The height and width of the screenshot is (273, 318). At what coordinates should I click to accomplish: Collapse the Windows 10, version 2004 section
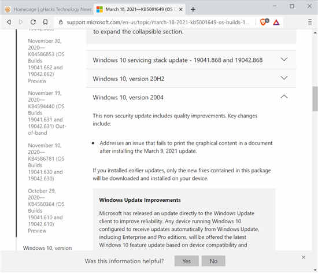pos(191,97)
